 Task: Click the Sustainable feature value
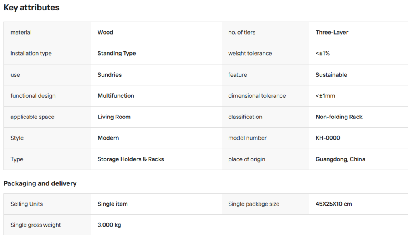point(331,75)
